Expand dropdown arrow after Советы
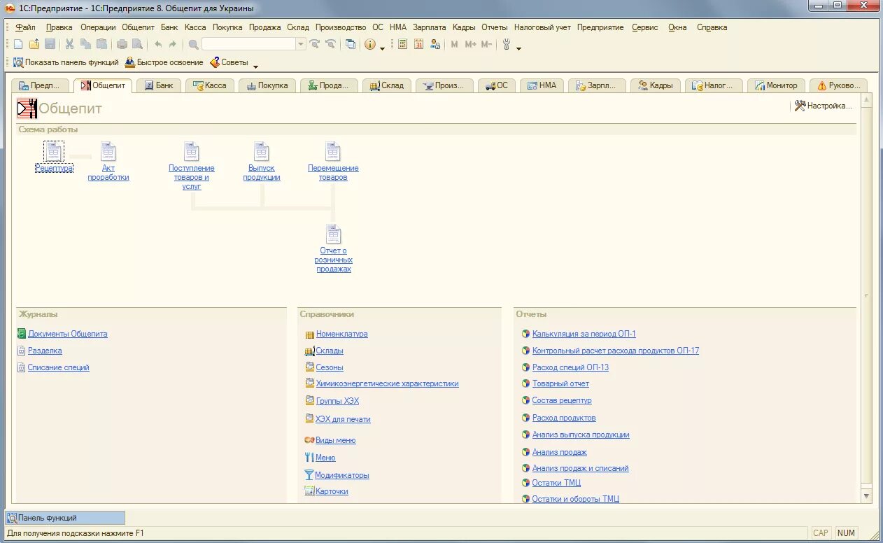883x543 pixels. click(255, 66)
